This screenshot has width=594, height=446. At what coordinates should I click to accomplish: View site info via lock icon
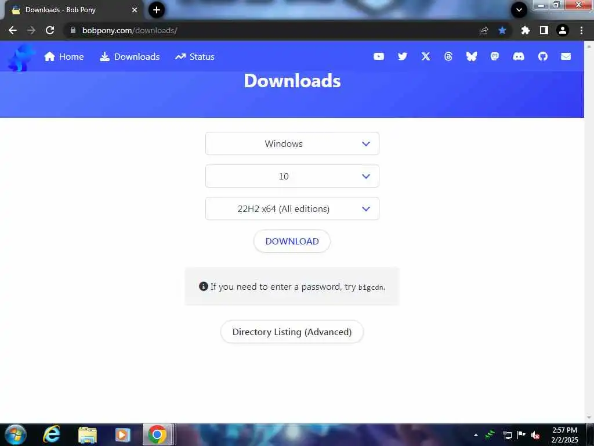73,30
